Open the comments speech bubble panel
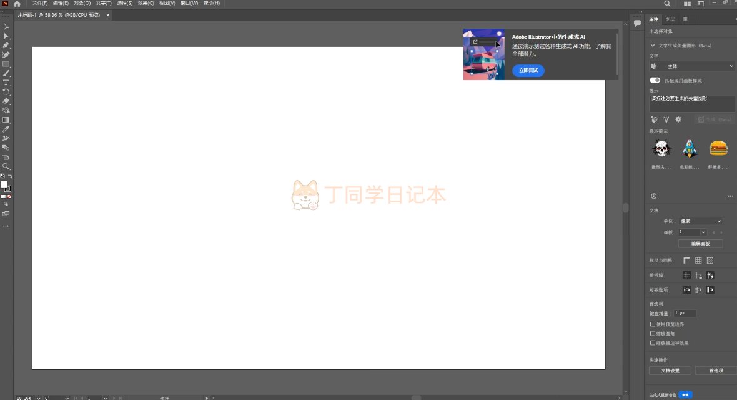The width and height of the screenshot is (737, 400). click(637, 22)
